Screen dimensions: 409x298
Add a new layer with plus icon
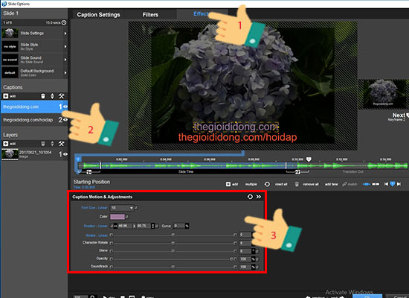pyautogui.click(x=6, y=144)
